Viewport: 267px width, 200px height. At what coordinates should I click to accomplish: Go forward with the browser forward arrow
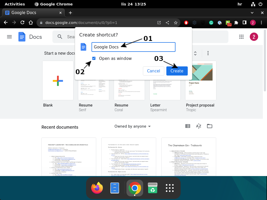pyautogui.click(x=14, y=23)
